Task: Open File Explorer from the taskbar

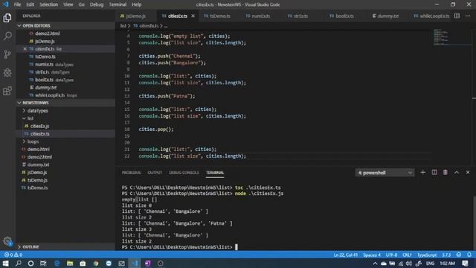Action: click(x=70, y=263)
